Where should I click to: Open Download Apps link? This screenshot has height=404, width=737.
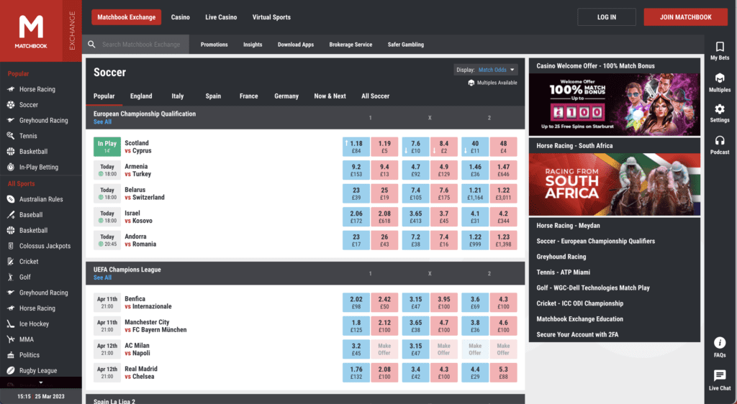coord(296,45)
